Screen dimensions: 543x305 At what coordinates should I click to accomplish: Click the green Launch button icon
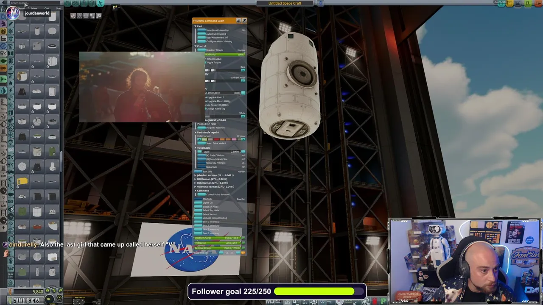click(528, 3)
